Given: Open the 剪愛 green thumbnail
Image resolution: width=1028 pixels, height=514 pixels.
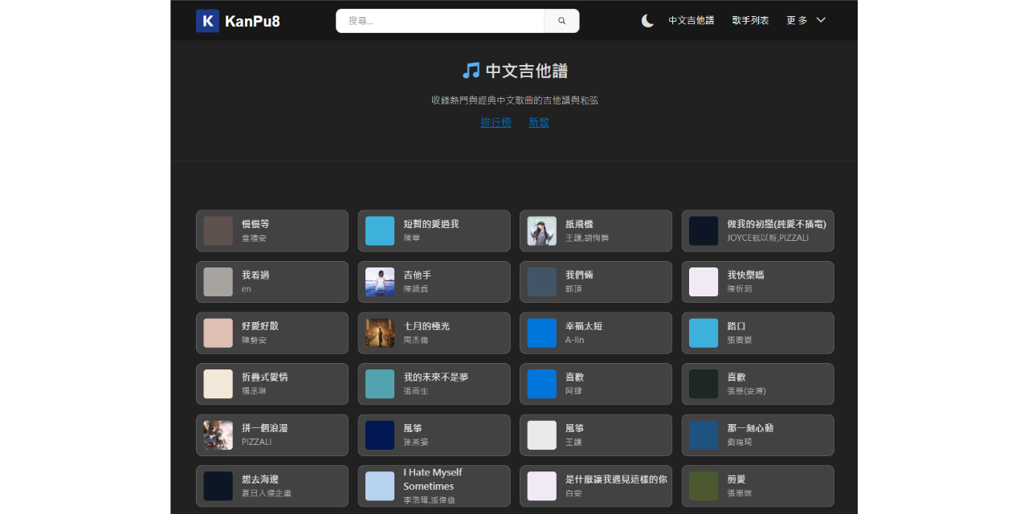Looking at the screenshot, I should 704,486.
